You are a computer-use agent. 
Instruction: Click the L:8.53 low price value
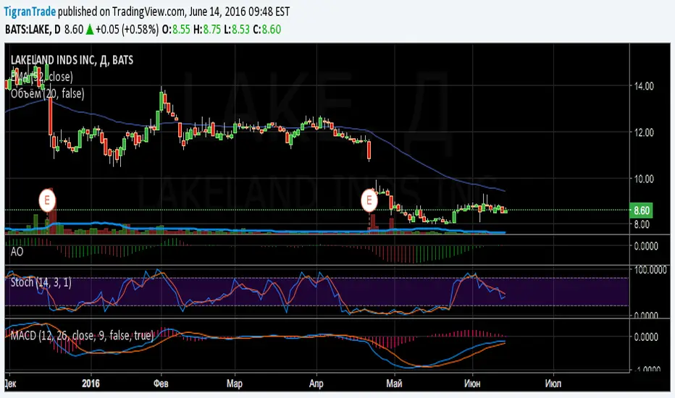point(237,30)
